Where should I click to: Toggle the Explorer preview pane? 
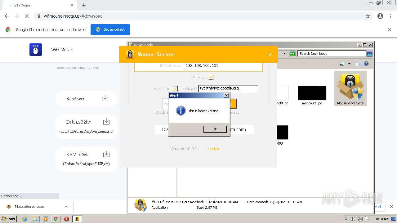358,64
